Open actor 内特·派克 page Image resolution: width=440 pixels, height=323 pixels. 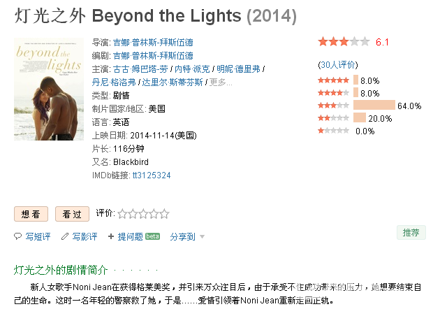pos(192,69)
